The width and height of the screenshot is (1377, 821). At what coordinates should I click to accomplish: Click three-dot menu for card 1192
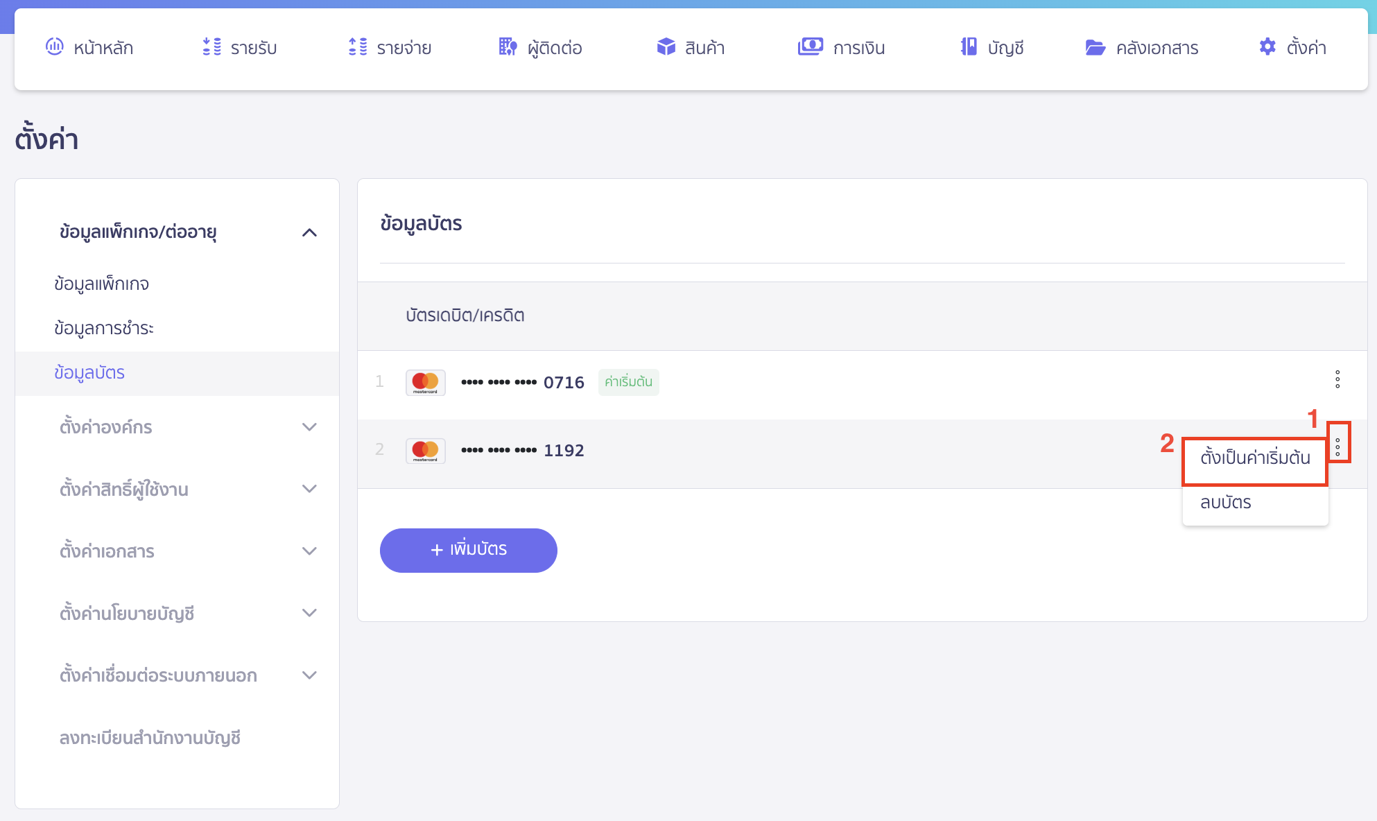point(1337,447)
